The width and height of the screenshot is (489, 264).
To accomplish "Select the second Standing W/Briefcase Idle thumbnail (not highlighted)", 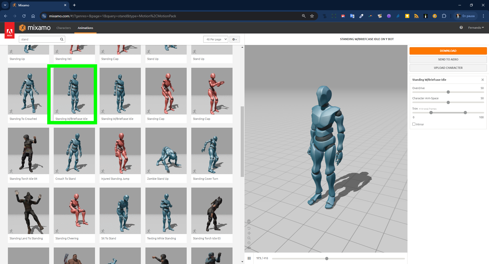I will 120,95.
